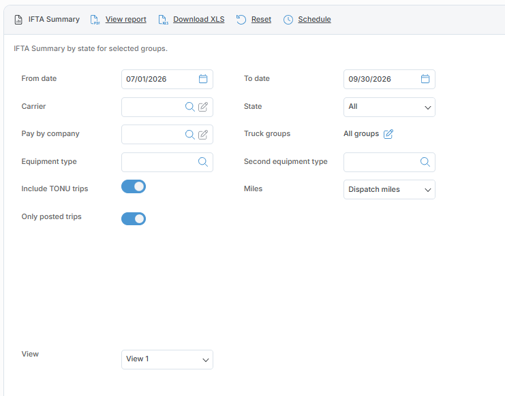This screenshot has height=396, width=505.
Task: Click the IFTA Summary report icon
Action: (18, 20)
